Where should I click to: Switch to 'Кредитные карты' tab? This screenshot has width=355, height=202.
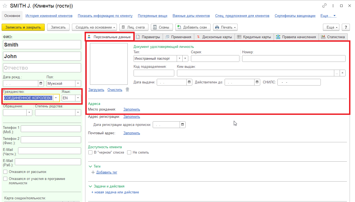[x=254, y=37]
